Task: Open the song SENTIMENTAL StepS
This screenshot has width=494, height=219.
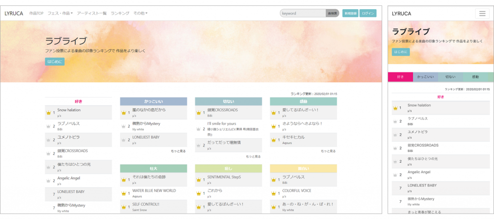Action: point(224,177)
